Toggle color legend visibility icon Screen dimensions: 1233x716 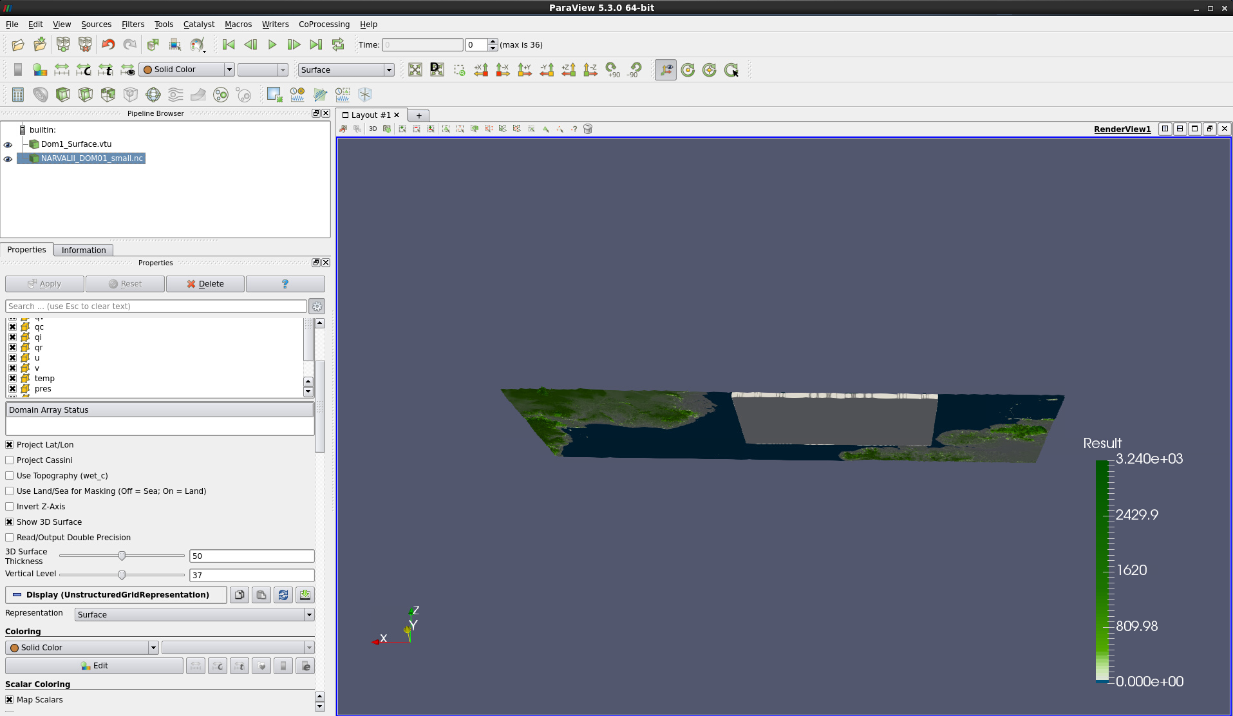tap(18, 70)
